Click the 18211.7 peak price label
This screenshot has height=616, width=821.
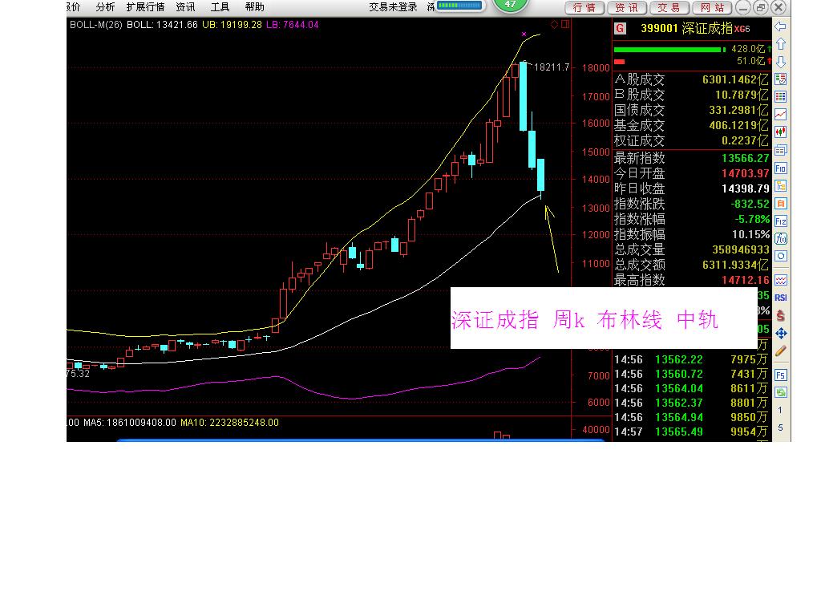[552, 67]
